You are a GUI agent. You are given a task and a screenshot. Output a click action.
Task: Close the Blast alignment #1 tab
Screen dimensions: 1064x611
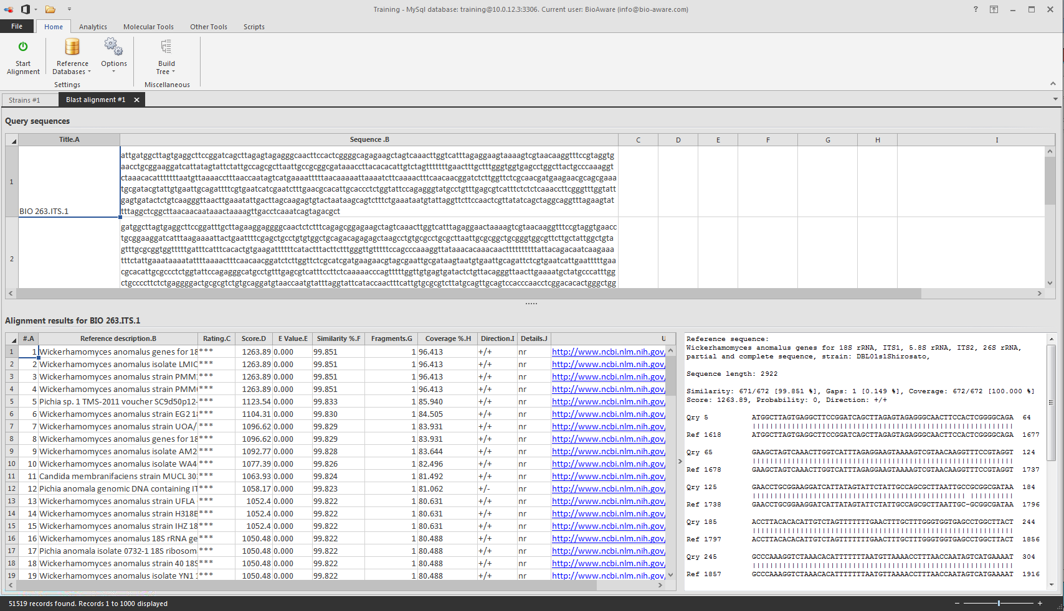click(136, 99)
